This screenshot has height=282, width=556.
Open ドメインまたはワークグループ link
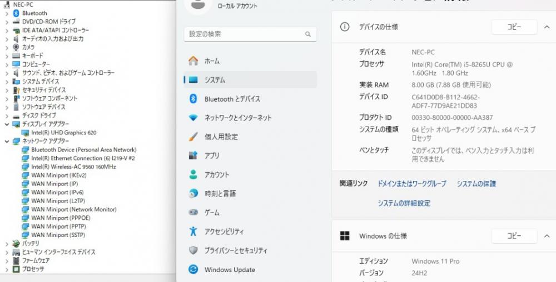pyautogui.click(x=411, y=184)
